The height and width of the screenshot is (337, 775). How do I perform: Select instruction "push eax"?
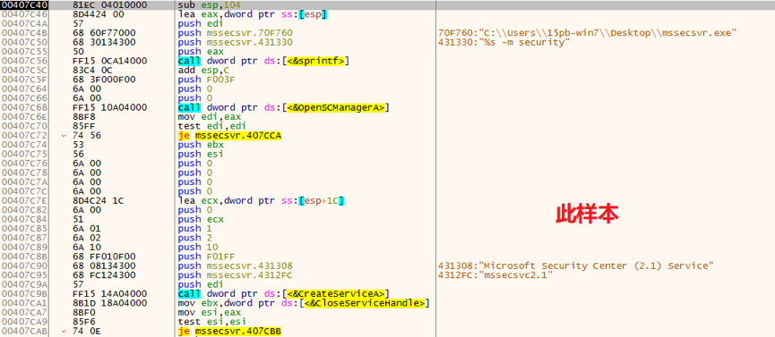(201, 52)
